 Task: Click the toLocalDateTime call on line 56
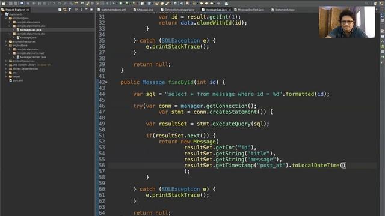coord(315,166)
